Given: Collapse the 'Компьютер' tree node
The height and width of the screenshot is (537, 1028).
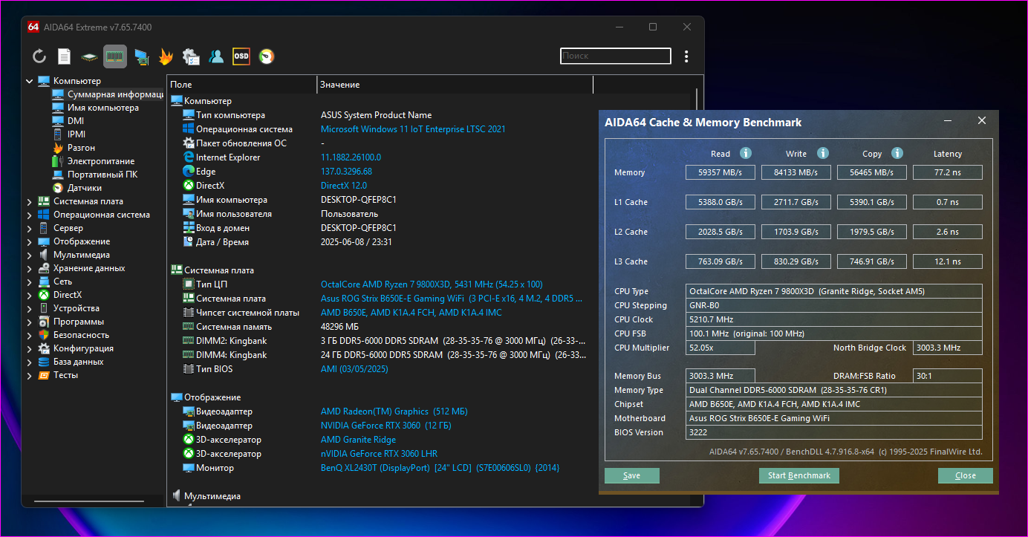Looking at the screenshot, I should [x=30, y=81].
